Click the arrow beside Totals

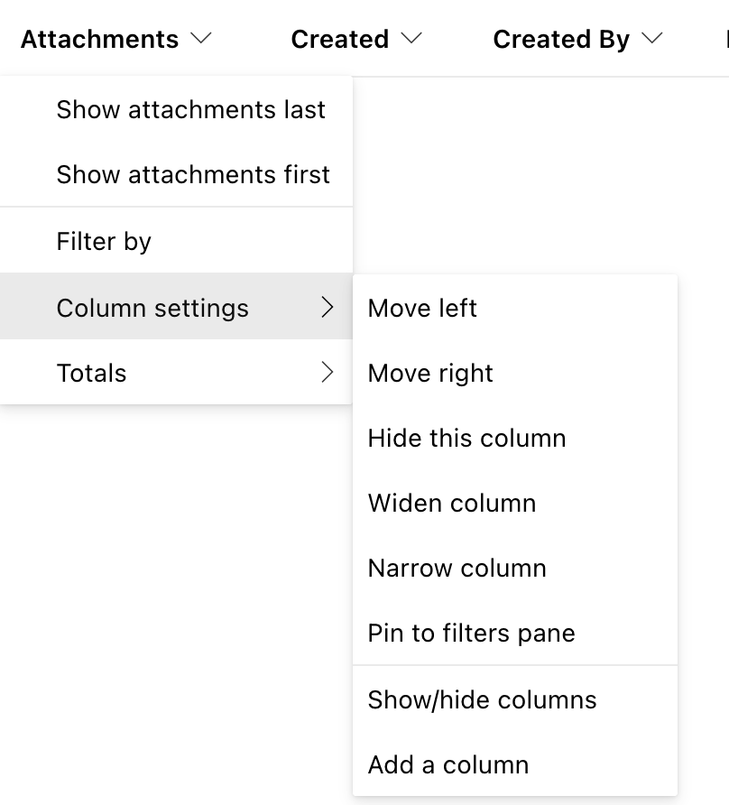click(328, 374)
